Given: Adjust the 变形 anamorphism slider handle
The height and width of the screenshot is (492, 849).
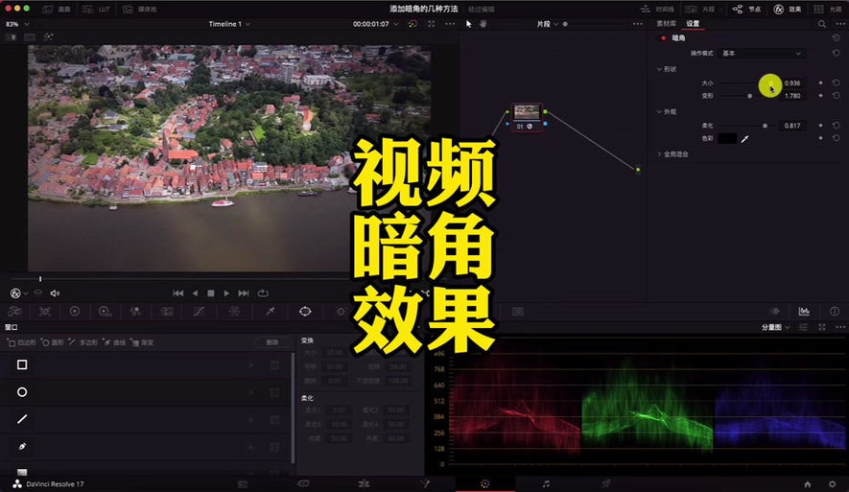Looking at the screenshot, I should click(750, 96).
